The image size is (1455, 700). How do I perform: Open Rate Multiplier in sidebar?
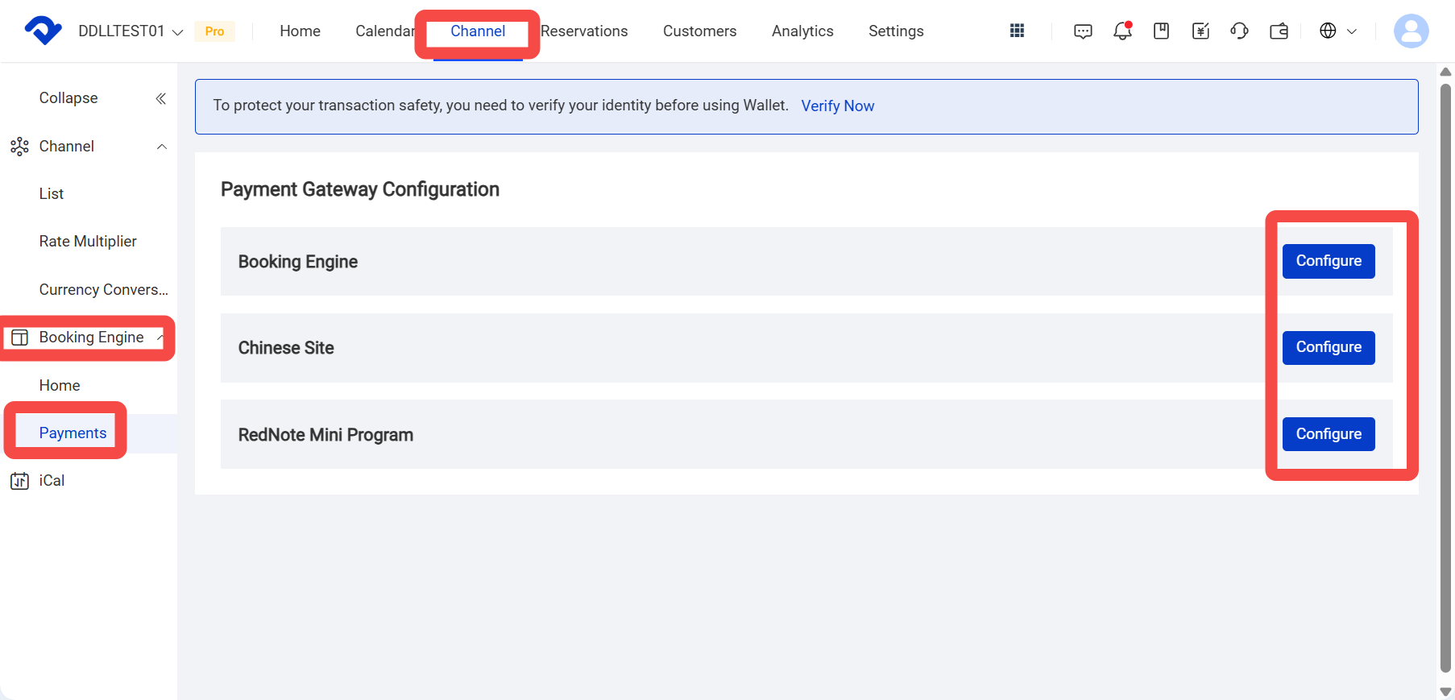pos(88,242)
